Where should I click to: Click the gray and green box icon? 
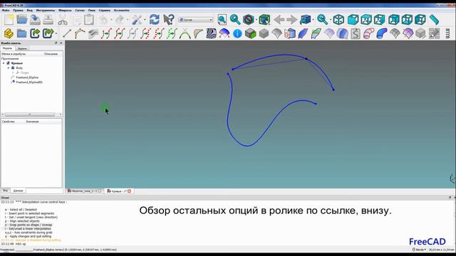pos(250,33)
